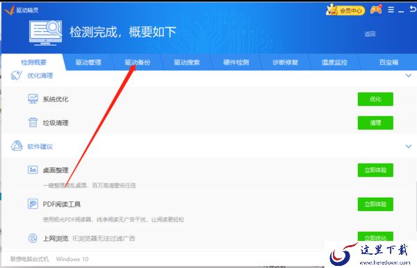Screen dimensions: 417x268
Task: Click the 检测完成,概要如下 heading
Action: click(123, 32)
